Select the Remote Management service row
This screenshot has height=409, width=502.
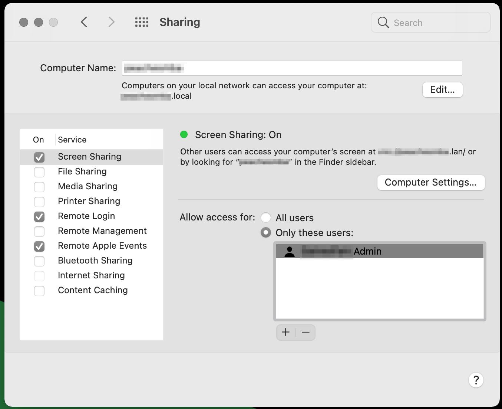click(x=92, y=231)
